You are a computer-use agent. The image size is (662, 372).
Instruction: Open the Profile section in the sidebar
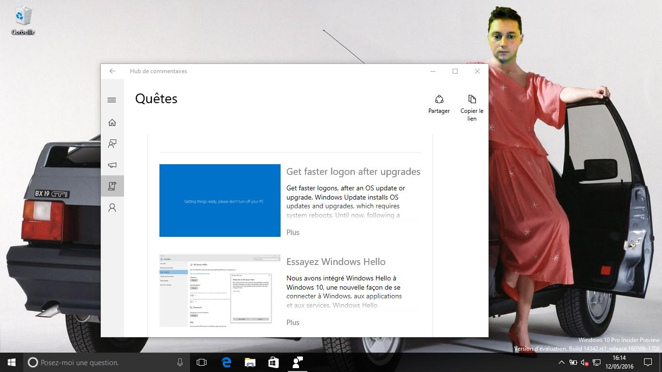click(x=112, y=207)
